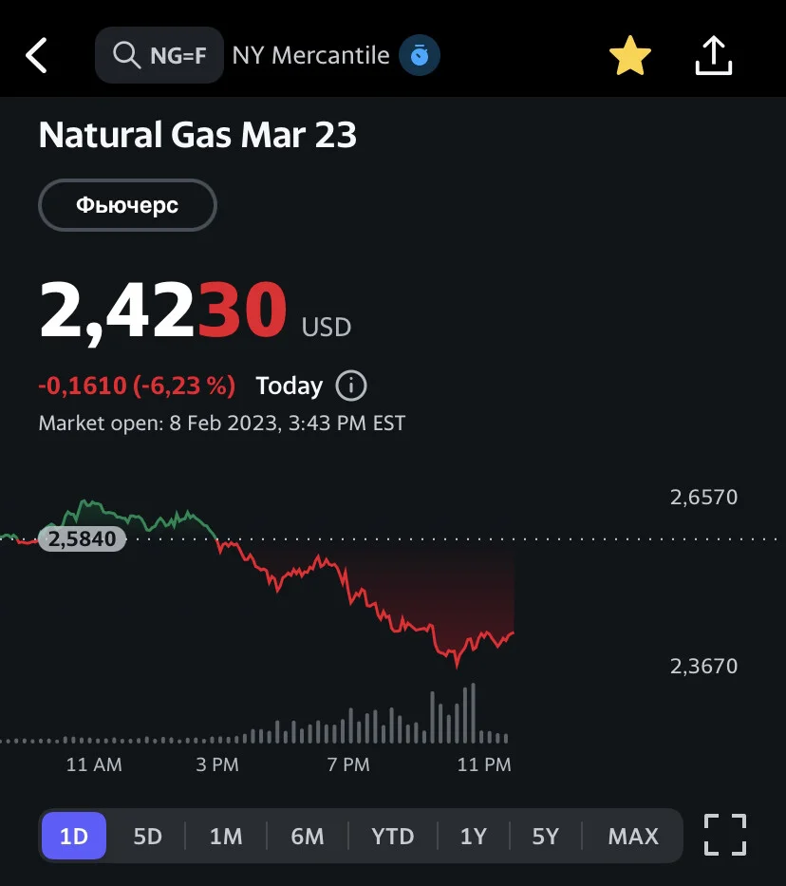Show the 1Y chart range
Image resolution: width=786 pixels, height=886 pixels.
coord(473,836)
